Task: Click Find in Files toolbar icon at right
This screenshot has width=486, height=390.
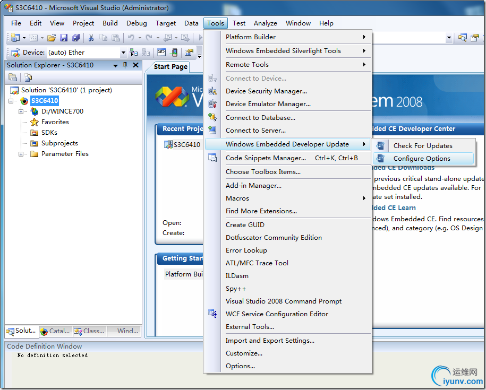Action: tap(463, 38)
